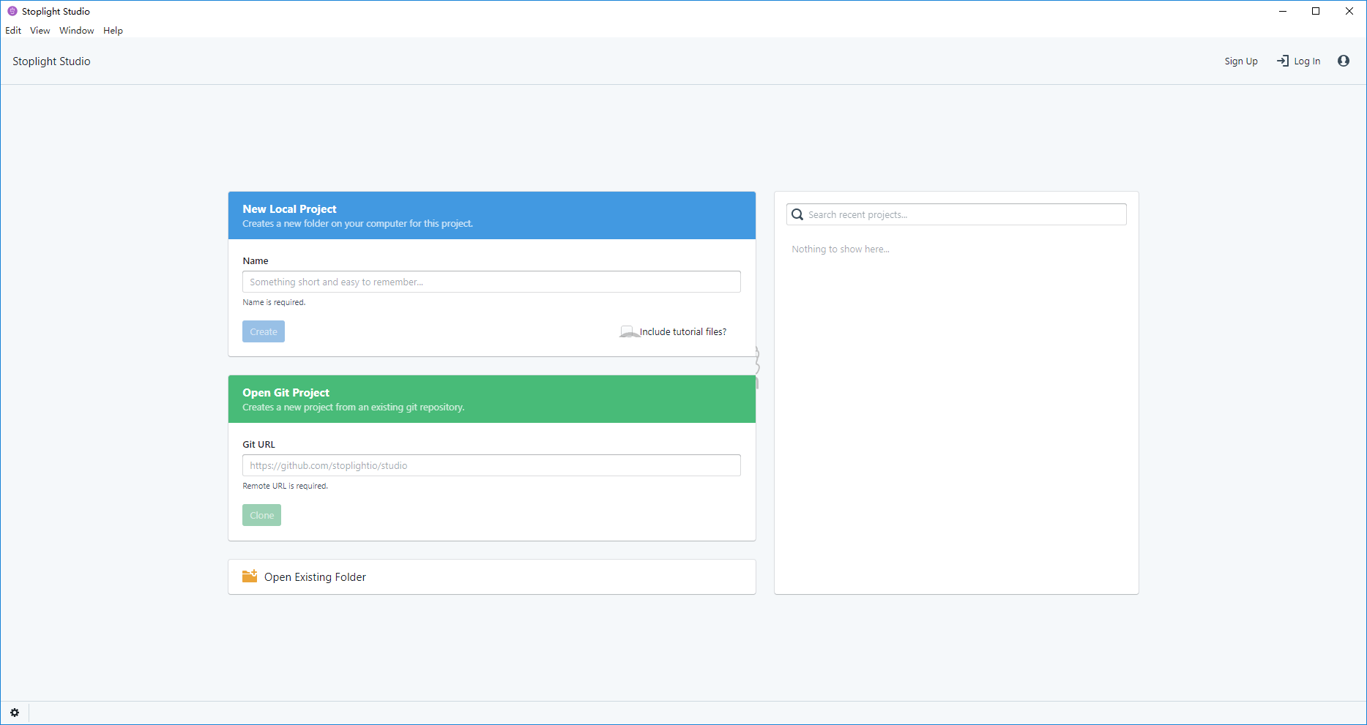Click the Stoplight Studio title bar app icon
1367x725 pixels.
[x=12, y=11]
